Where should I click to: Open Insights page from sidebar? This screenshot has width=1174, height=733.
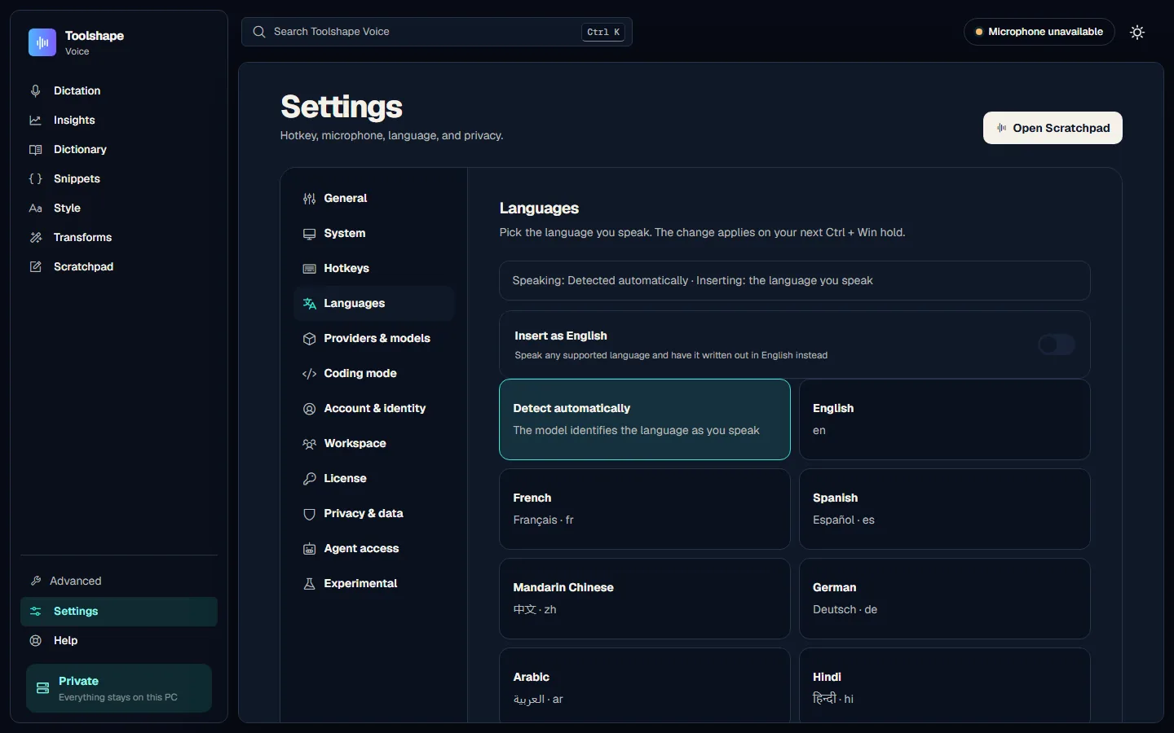pyautogui.click(x=119, y=120)
